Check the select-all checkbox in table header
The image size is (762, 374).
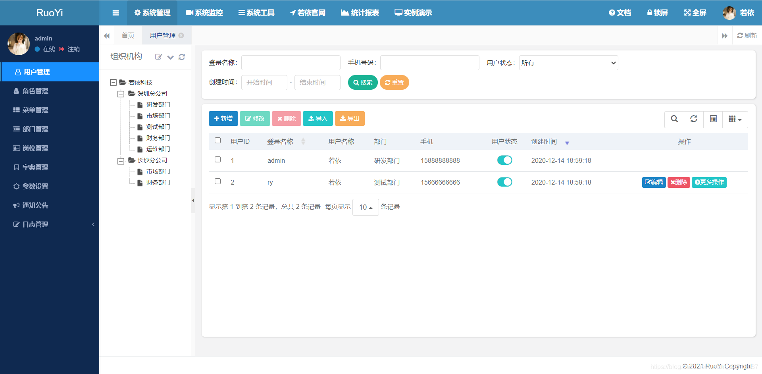pyautogui.click(x=217, y=140)
